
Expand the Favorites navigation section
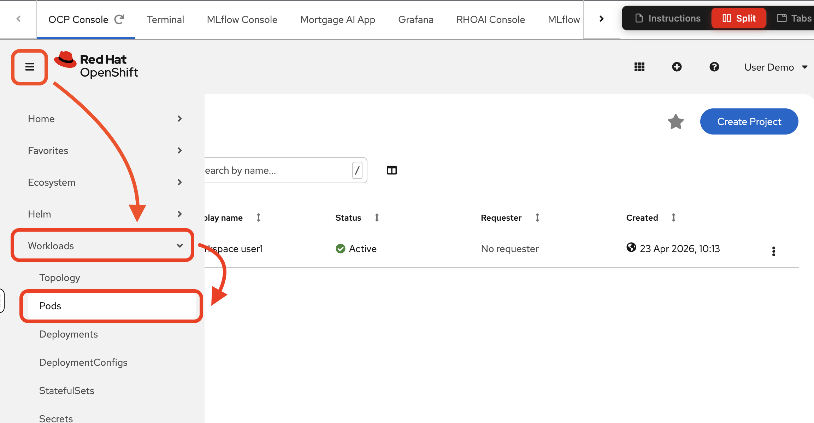tap(105, 150)
